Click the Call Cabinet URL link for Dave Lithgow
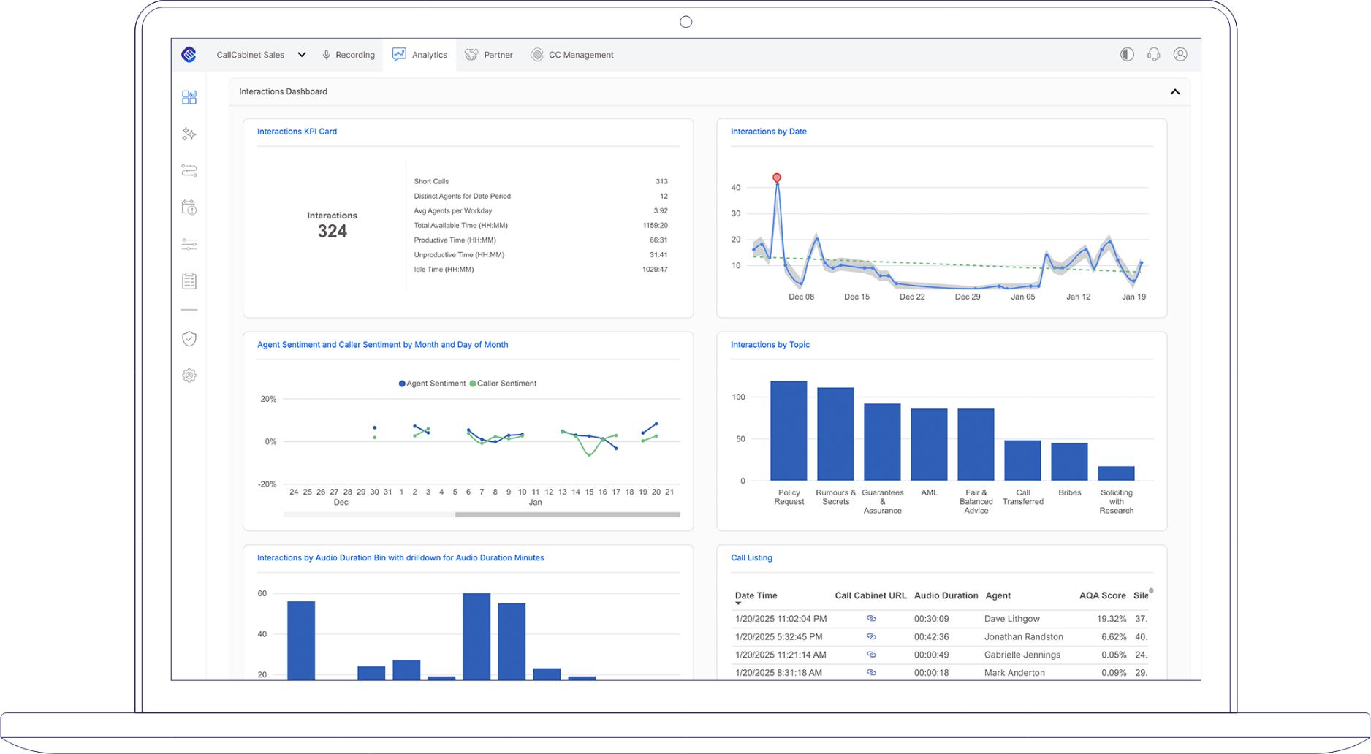The image size is (1371, 754). tap(870, 618)
